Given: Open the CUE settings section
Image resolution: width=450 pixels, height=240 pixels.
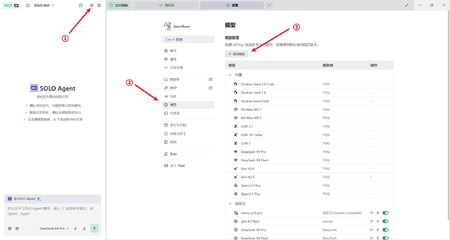Looking at the screenshot, I should pyautogui.click(x=188, y=97).
